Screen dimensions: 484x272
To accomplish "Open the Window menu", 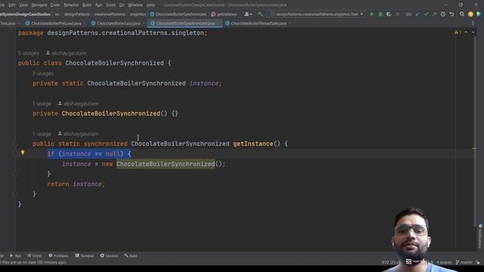I will 135,5.
